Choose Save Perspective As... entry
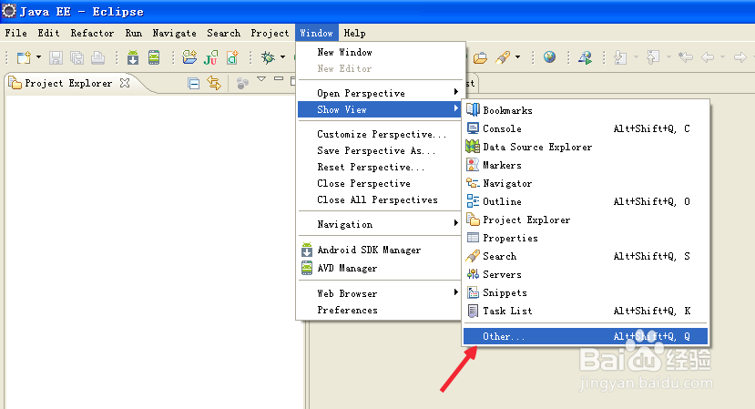Viewport: 755px width, 409px height. (381, 150)
